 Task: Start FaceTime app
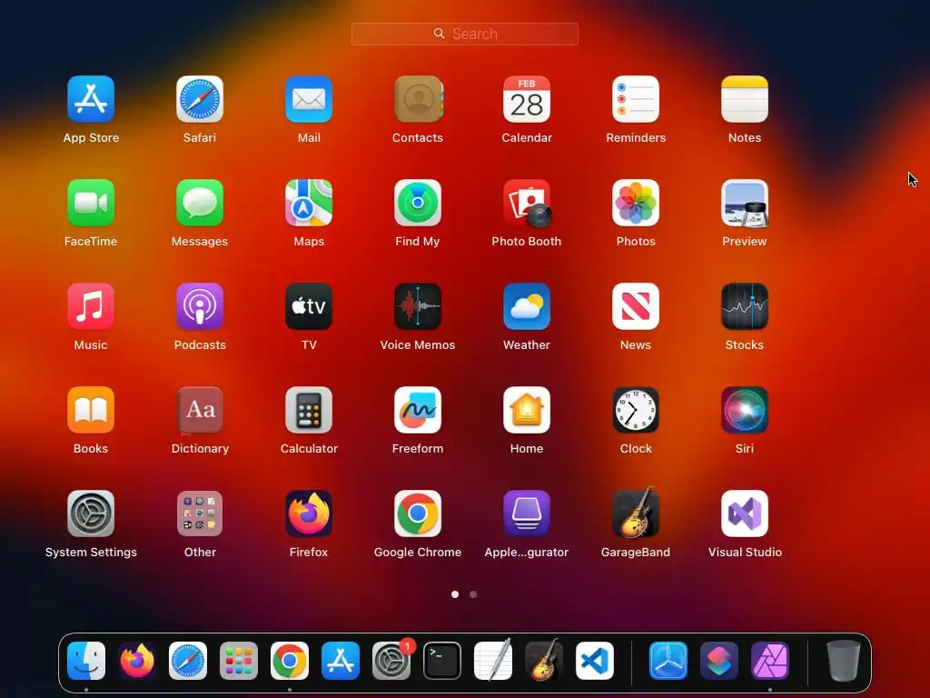click(x=91, y=203)
